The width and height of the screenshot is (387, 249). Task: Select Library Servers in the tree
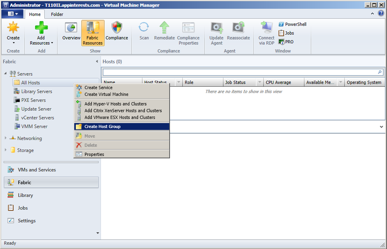36,91
